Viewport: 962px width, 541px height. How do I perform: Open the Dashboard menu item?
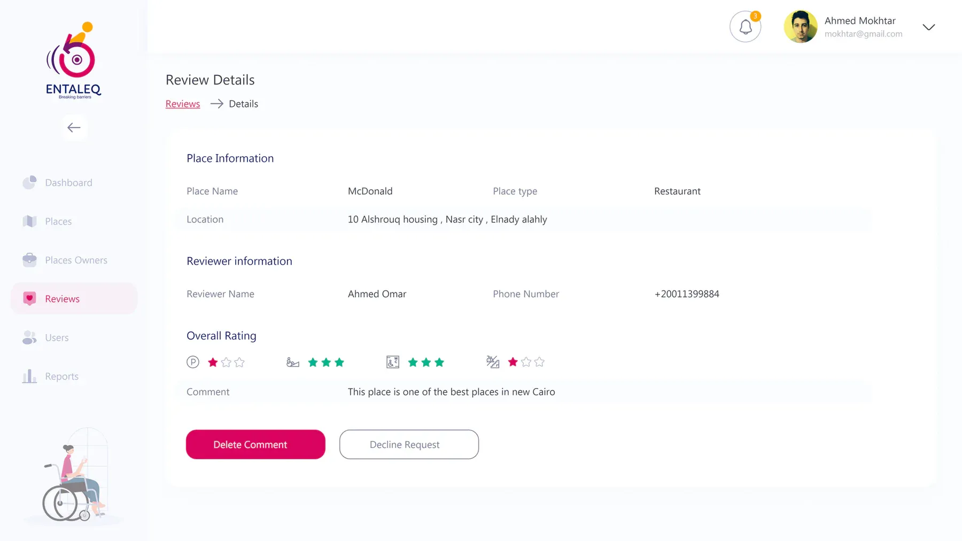point(68,183)
